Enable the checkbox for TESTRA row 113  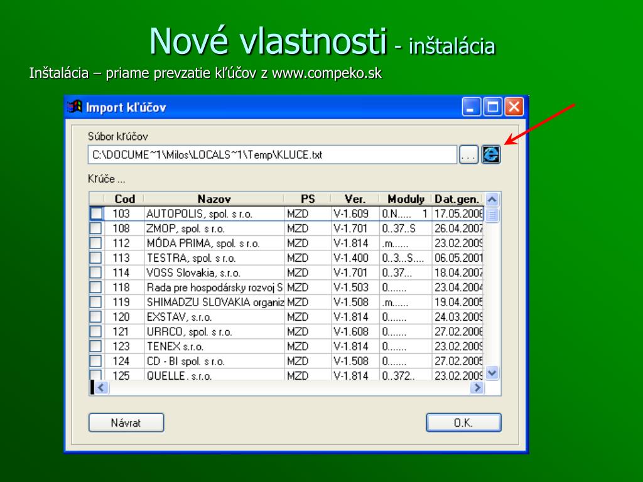pyautogui.click(x=96, y=258)
